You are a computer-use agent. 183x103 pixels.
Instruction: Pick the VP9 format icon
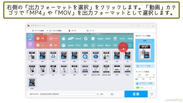click(117, 69)
